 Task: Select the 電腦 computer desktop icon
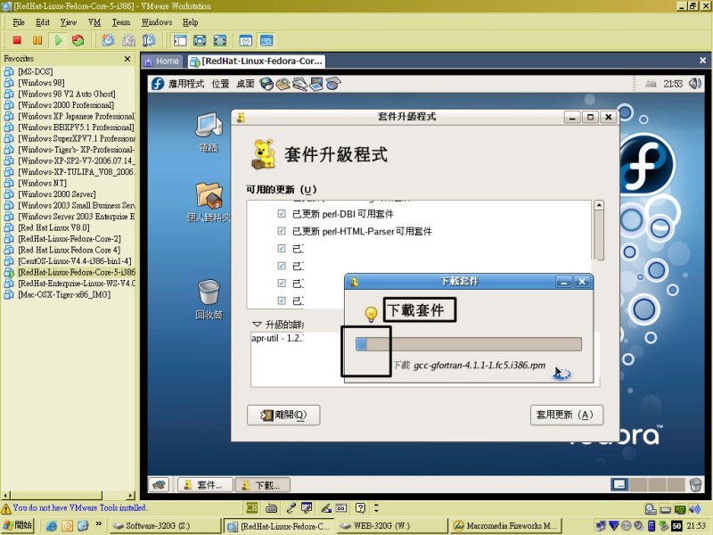click(209, 132)
